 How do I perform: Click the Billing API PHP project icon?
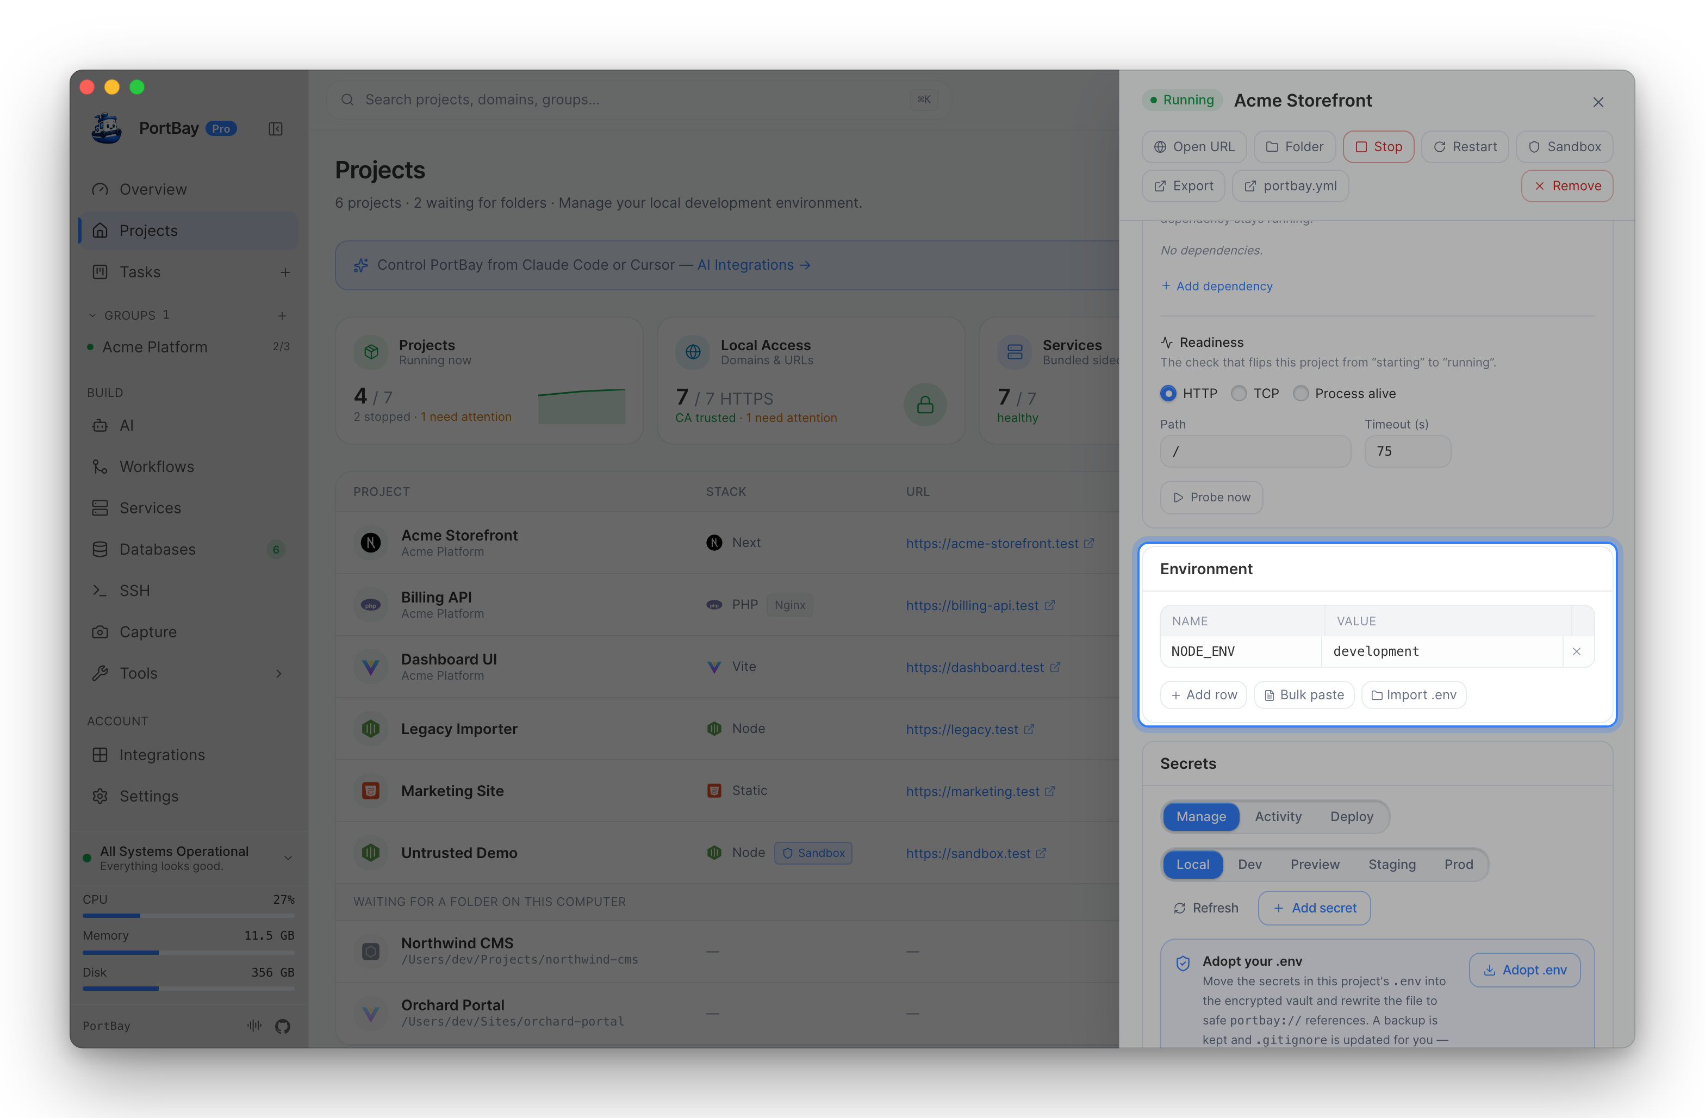coord(370,605)
